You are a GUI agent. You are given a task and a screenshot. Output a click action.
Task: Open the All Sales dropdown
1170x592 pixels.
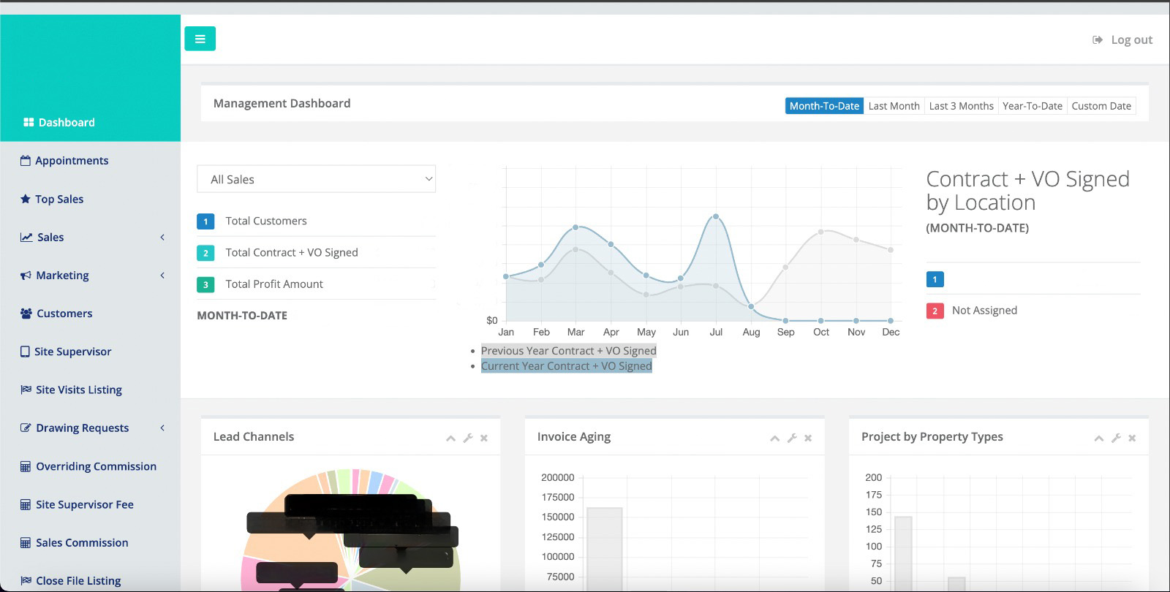click(316, 179)
